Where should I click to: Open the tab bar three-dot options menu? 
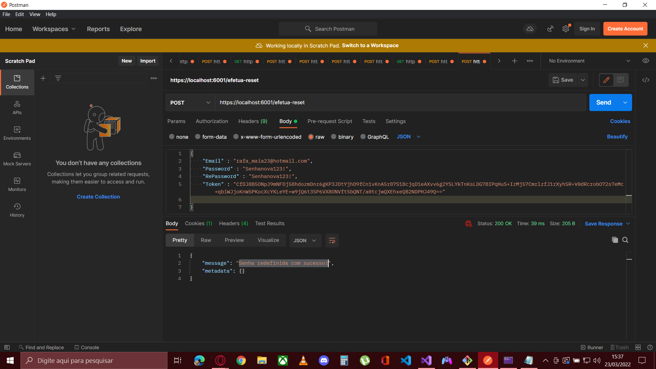click(530, 61)
